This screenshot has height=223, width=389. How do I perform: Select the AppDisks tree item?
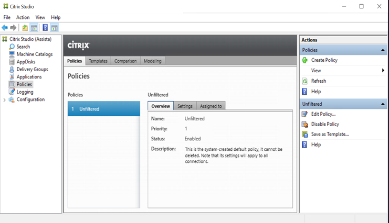click(26, 62)
